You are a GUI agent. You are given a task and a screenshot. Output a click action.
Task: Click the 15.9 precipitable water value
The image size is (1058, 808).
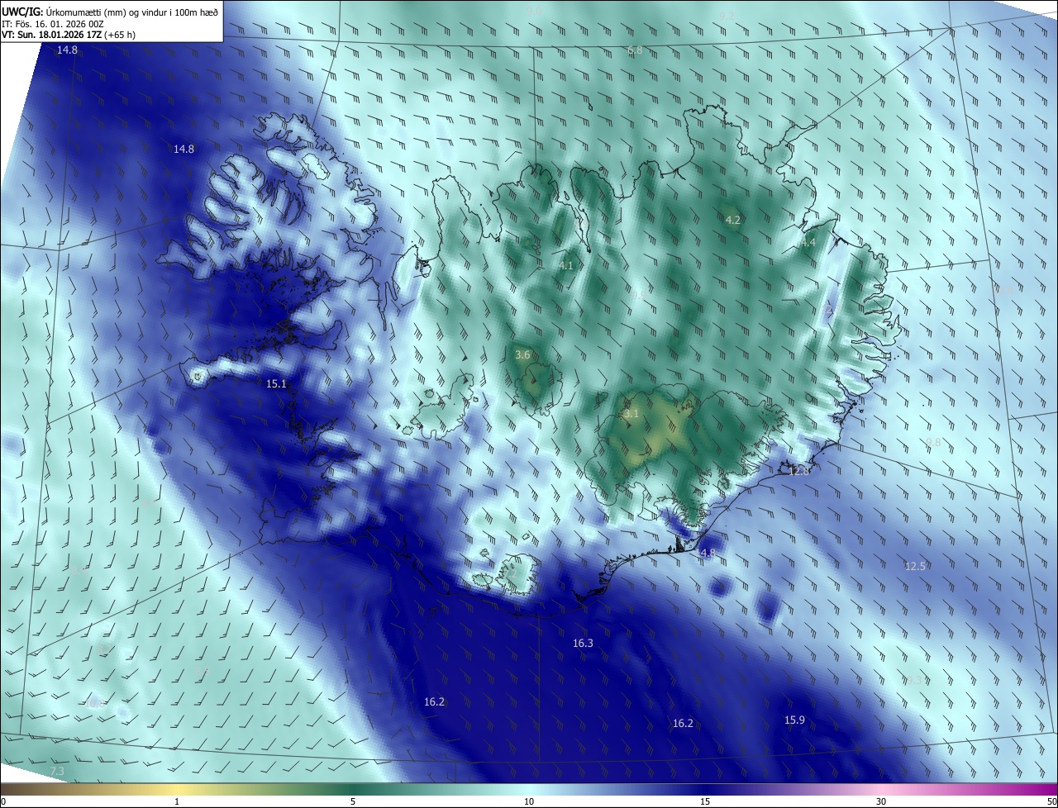point(794,720)
